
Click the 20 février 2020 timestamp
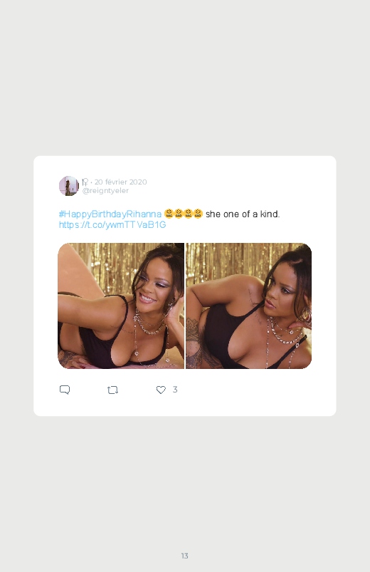(121, 182)
